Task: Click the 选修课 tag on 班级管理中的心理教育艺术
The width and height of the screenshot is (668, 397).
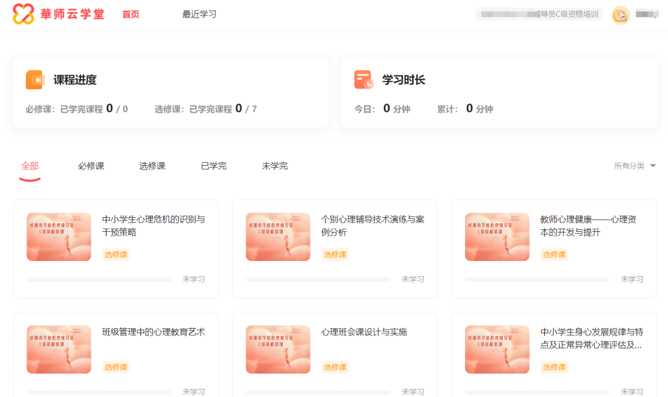Action: [115, 367]
